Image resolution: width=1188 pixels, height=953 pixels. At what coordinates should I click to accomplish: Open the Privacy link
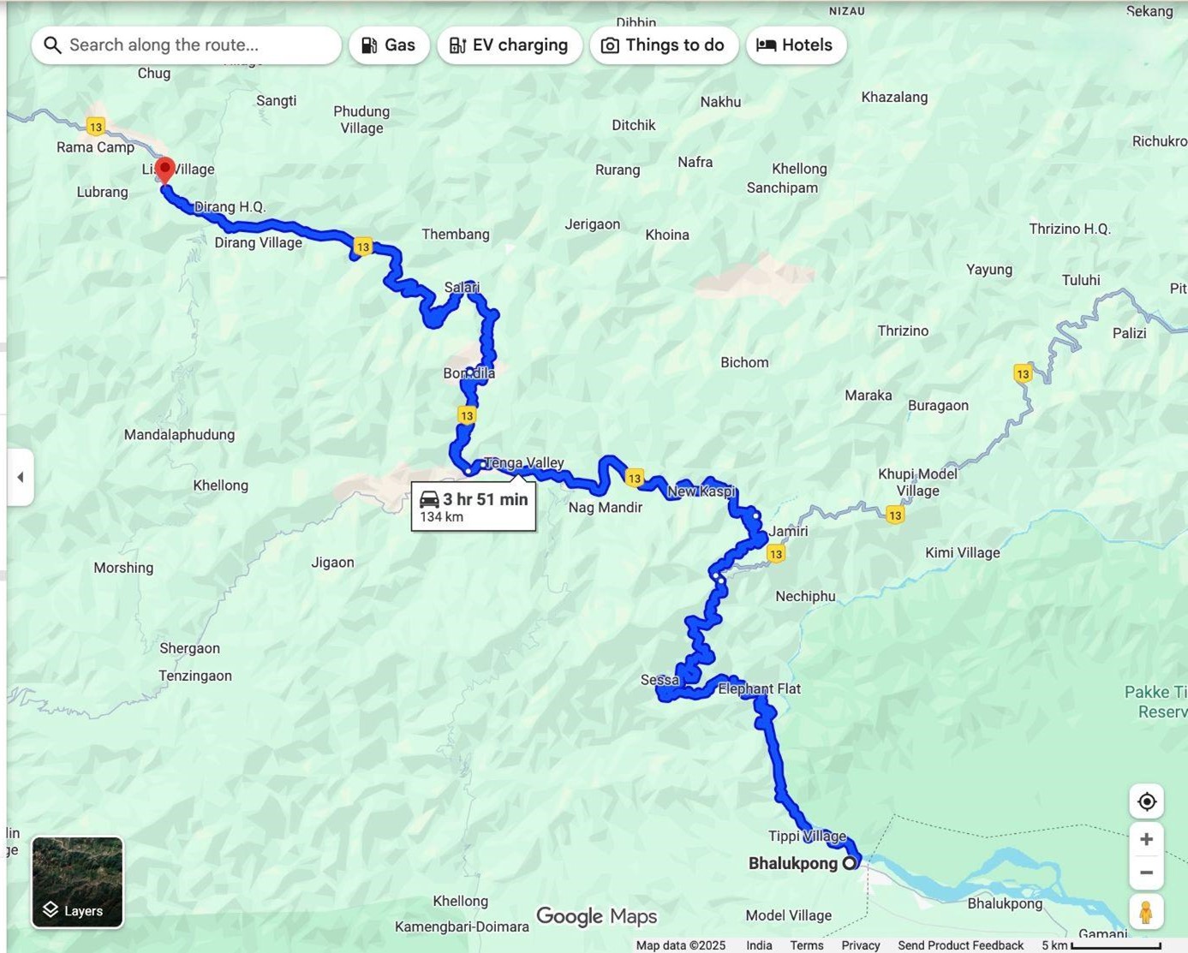click(x=861, y=945)
